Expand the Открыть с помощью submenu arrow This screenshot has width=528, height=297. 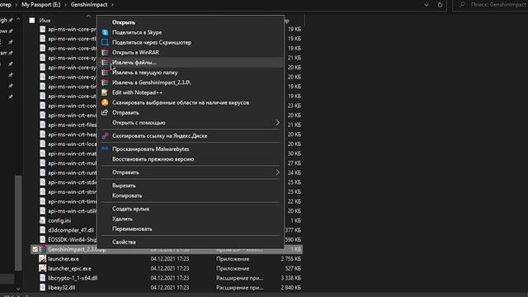pyautogui.click(x=277, y=123)
